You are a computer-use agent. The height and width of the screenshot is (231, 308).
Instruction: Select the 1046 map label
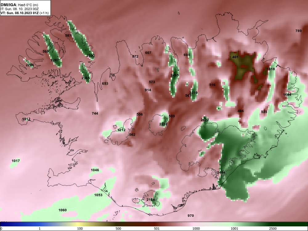pos(95,170)
